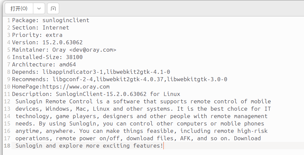Expand the recent files dropdown arrow
The width and height of the screenshot is (304, 155).
(x=39, y=8)
